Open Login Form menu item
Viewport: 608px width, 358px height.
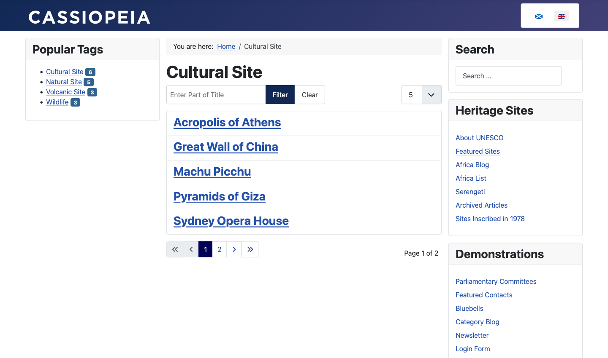(473, 349)
